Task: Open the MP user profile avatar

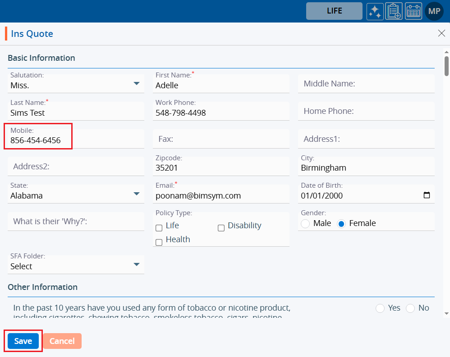Action: point(434,11)
